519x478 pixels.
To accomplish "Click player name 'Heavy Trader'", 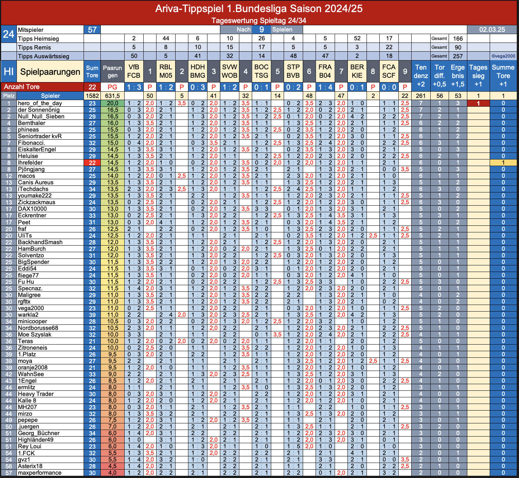I will (36, 394).
